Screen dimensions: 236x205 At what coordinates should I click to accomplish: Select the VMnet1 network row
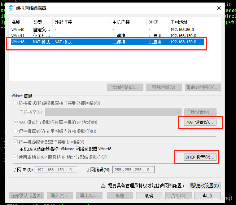click(x=108, y=35)
